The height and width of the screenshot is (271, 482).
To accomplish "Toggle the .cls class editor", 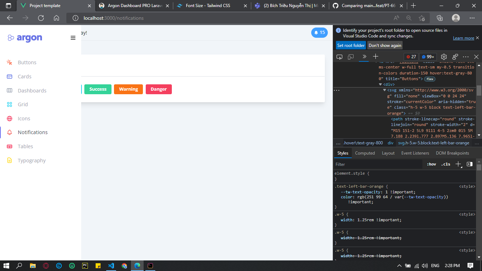I will [446, 164].
